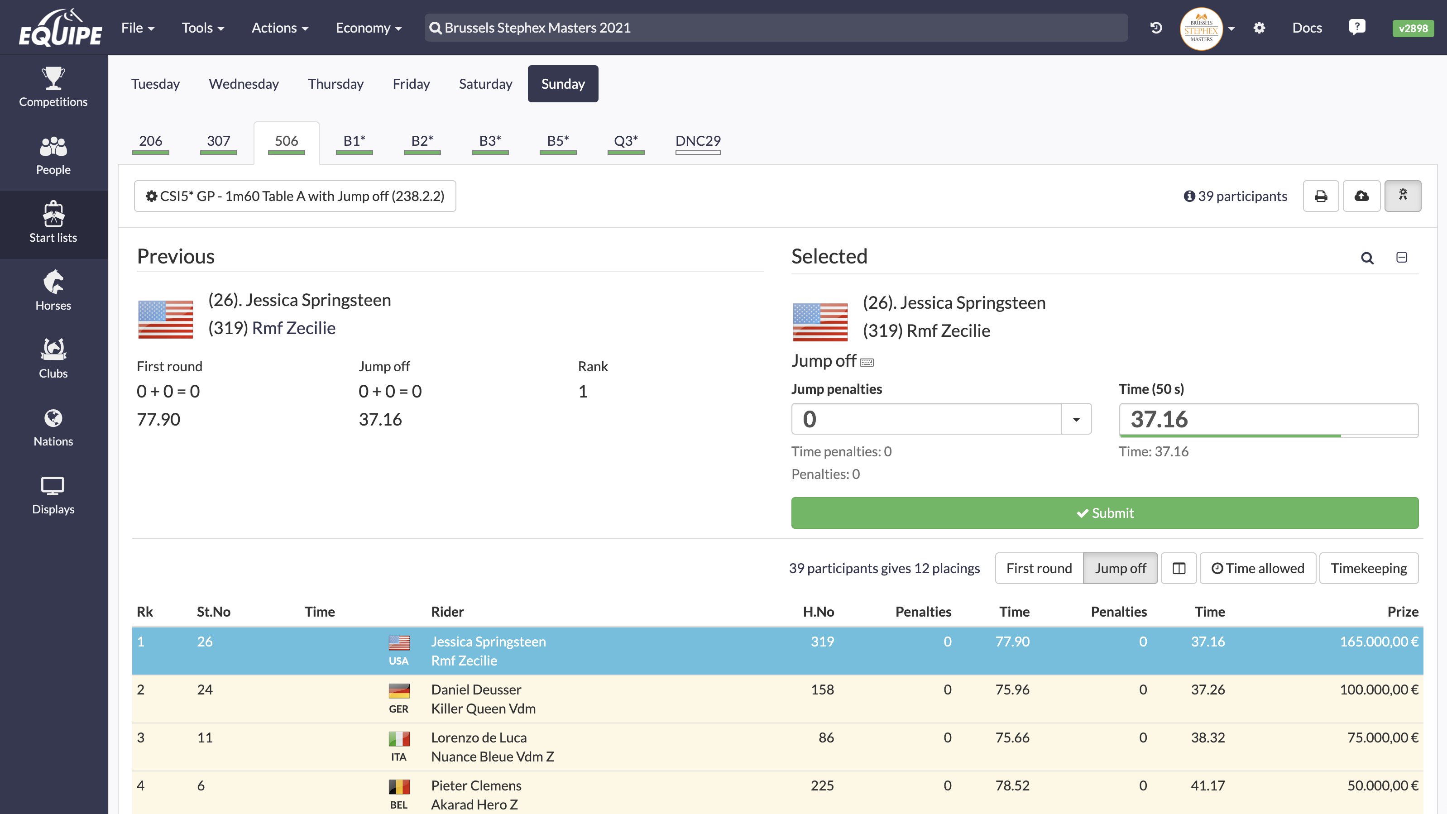Submit Jessica Springsteen jump off score

pos(1105,513)
